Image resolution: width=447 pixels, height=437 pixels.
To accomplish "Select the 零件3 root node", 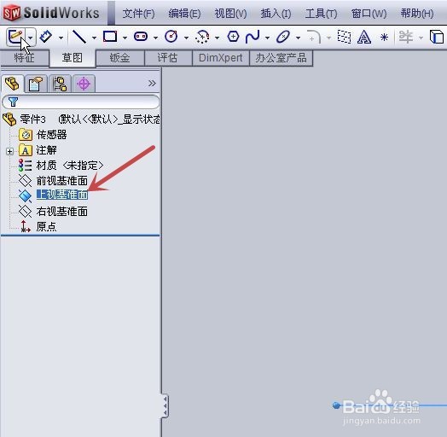I will pos(32,119).
